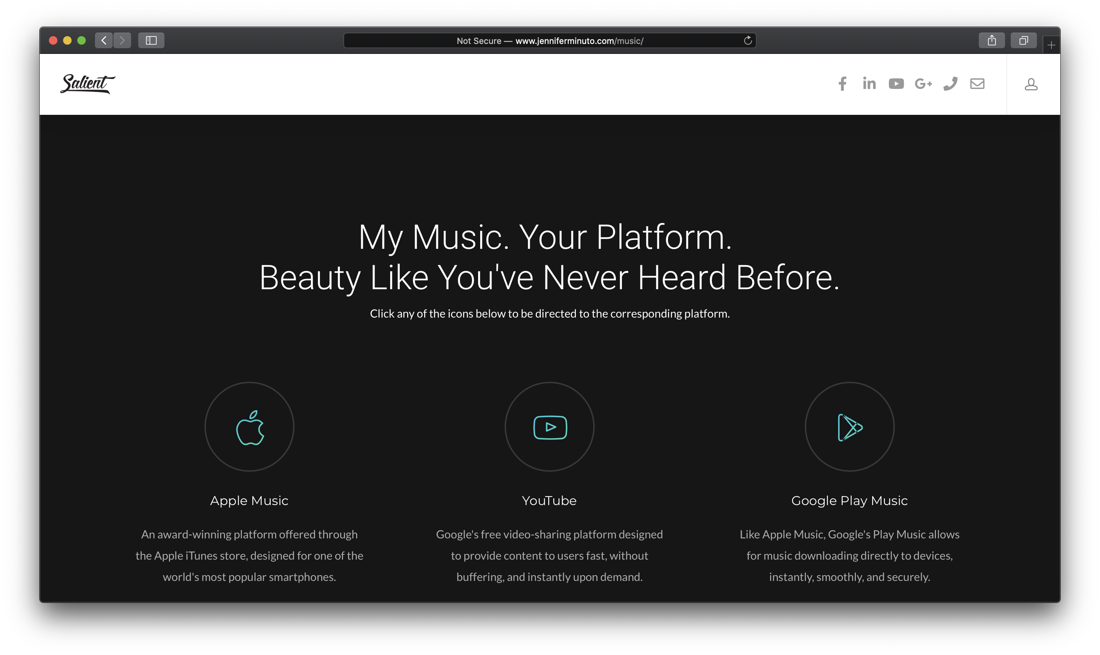Click the green fullscreen window button

[81, 41]
